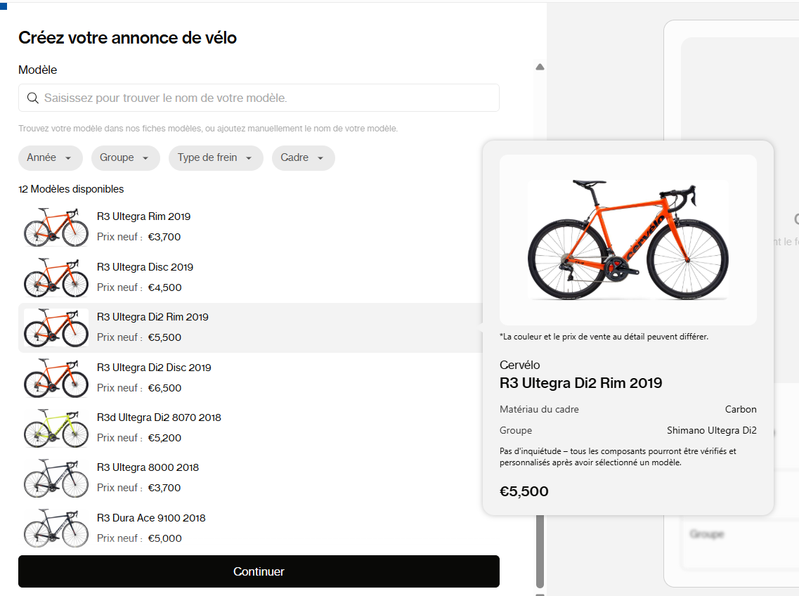This screenshot has width=799, height=596.
Task: Select the R3 Ultegra Disc 2019 bike image
Action: tap(56, 277)
